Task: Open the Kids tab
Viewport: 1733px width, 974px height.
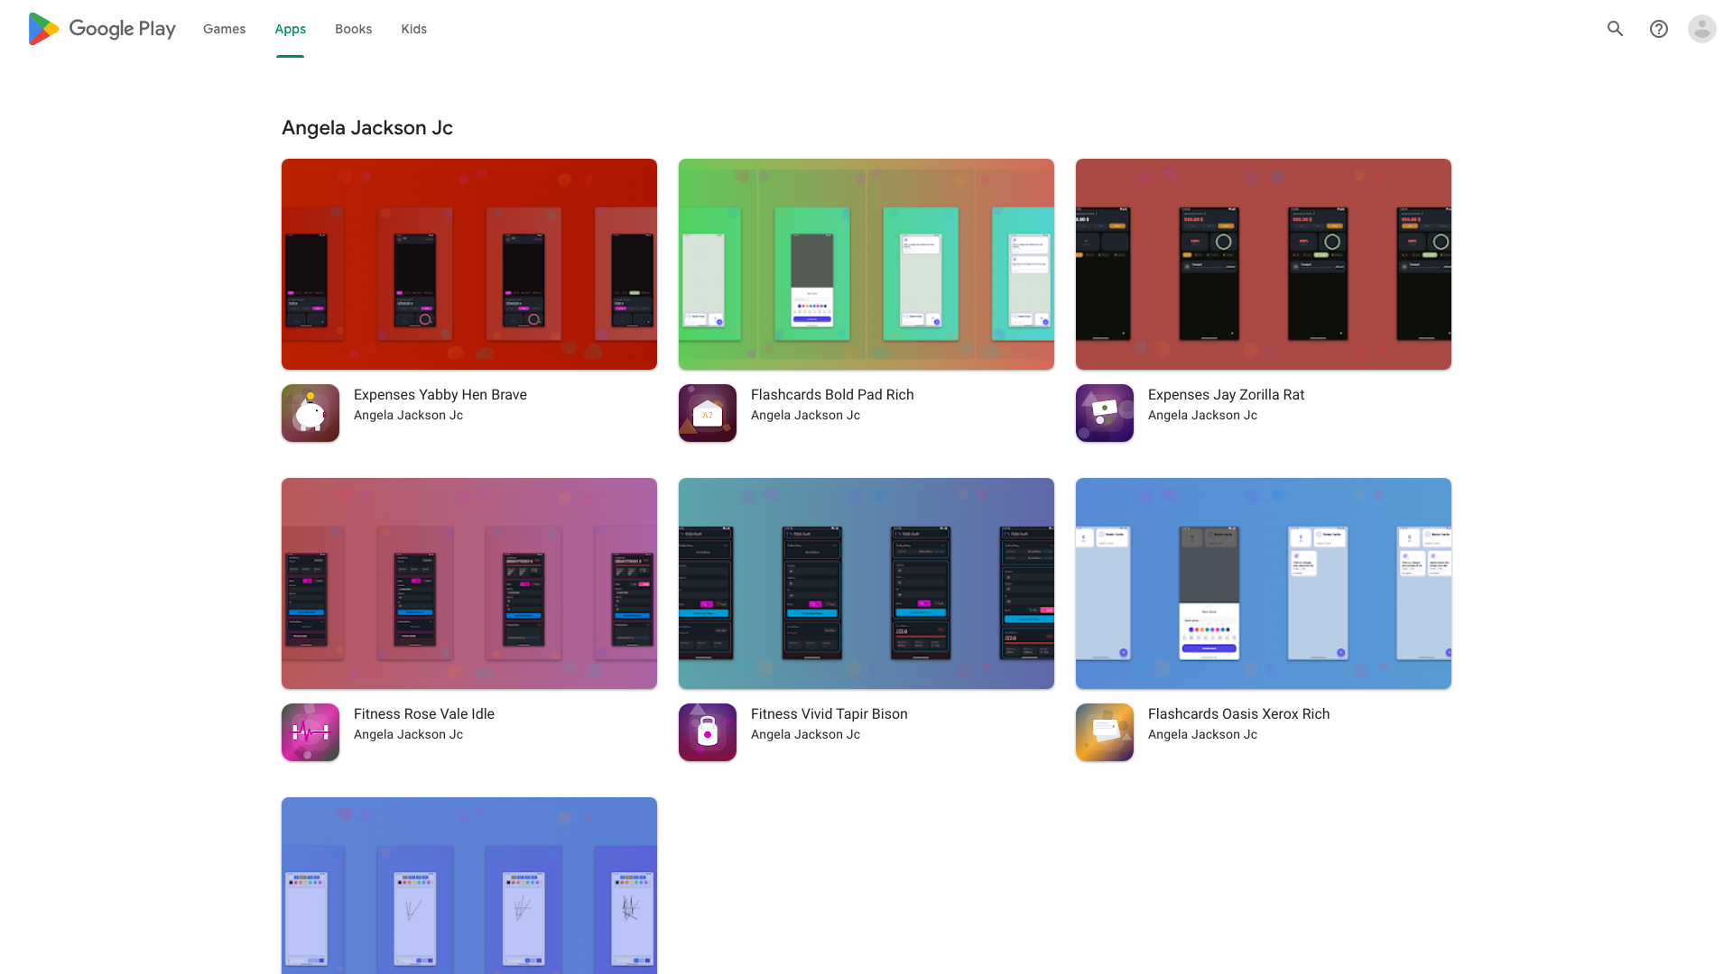Action: pyautogui.click(x=413, y=29)
